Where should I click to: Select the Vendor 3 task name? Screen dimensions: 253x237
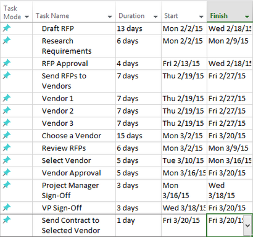coord(57,123)
